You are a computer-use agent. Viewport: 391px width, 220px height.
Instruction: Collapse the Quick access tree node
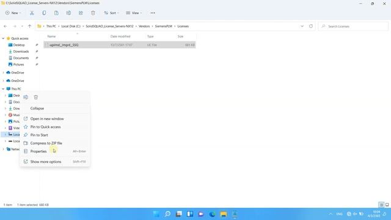click(3, 38)
